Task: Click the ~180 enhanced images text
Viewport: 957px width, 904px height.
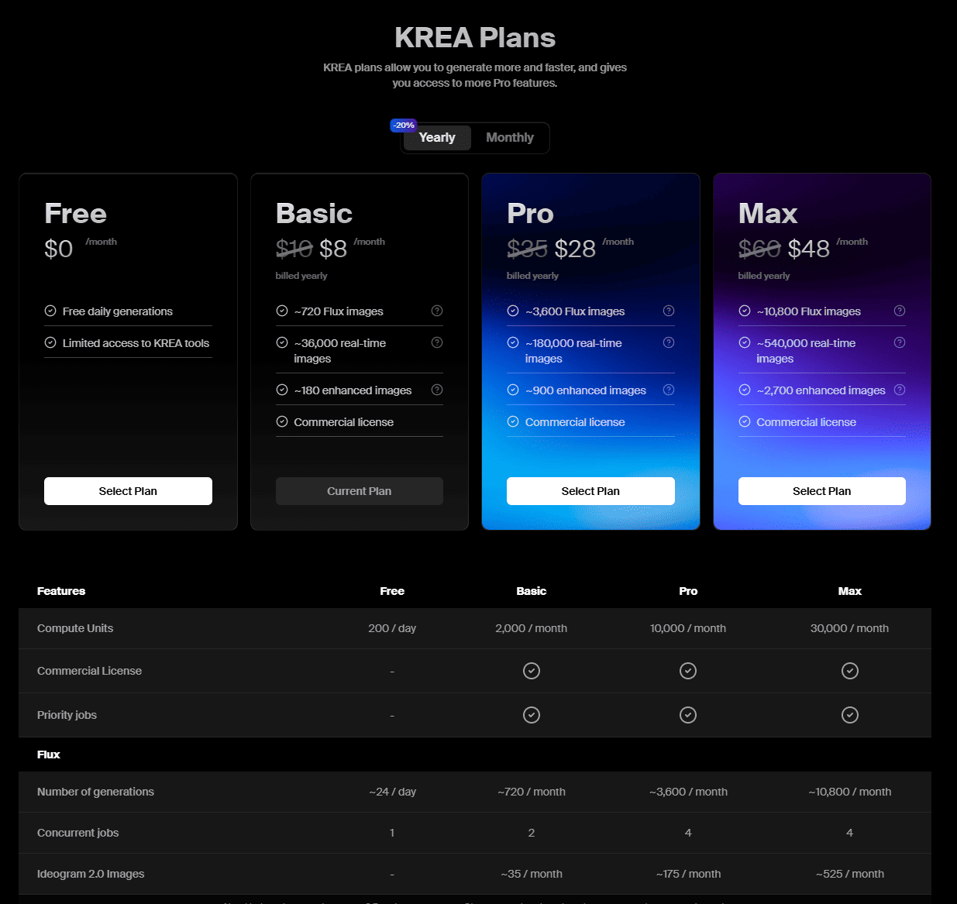Action: (x=353, y=390)
